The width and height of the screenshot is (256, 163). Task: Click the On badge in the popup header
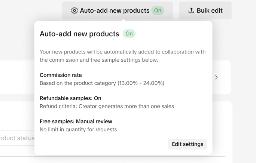pos(129,34)
